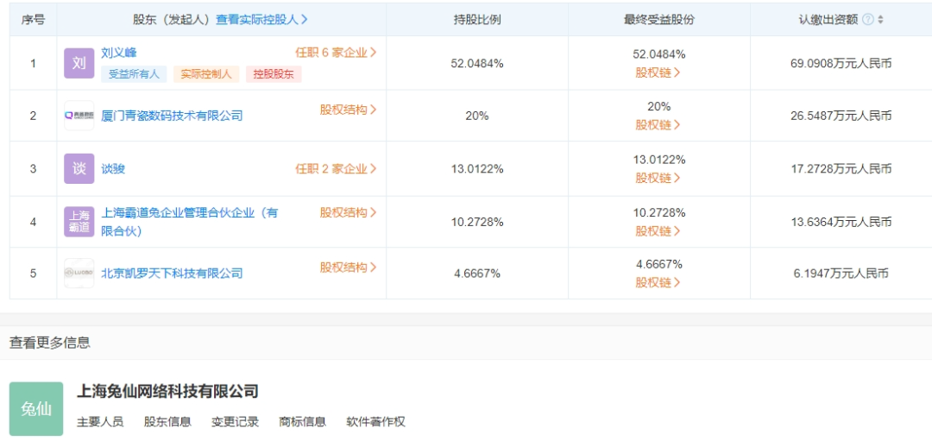
Task: Open 股权结构 for 北京凯罗天下科技有限公司
Action: point(349,268)
